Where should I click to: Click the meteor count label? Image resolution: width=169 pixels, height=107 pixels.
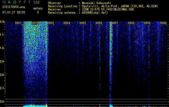click(38, 8)
